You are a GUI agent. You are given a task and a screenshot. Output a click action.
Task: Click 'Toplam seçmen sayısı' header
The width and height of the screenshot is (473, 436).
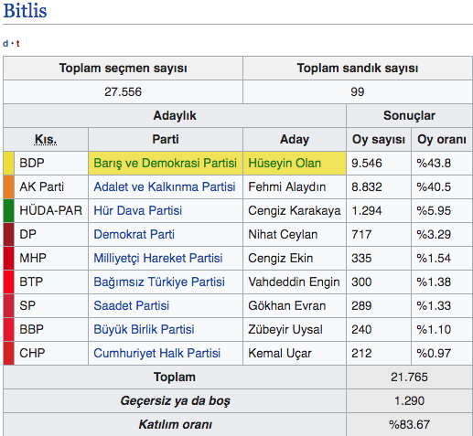(123, 68)
